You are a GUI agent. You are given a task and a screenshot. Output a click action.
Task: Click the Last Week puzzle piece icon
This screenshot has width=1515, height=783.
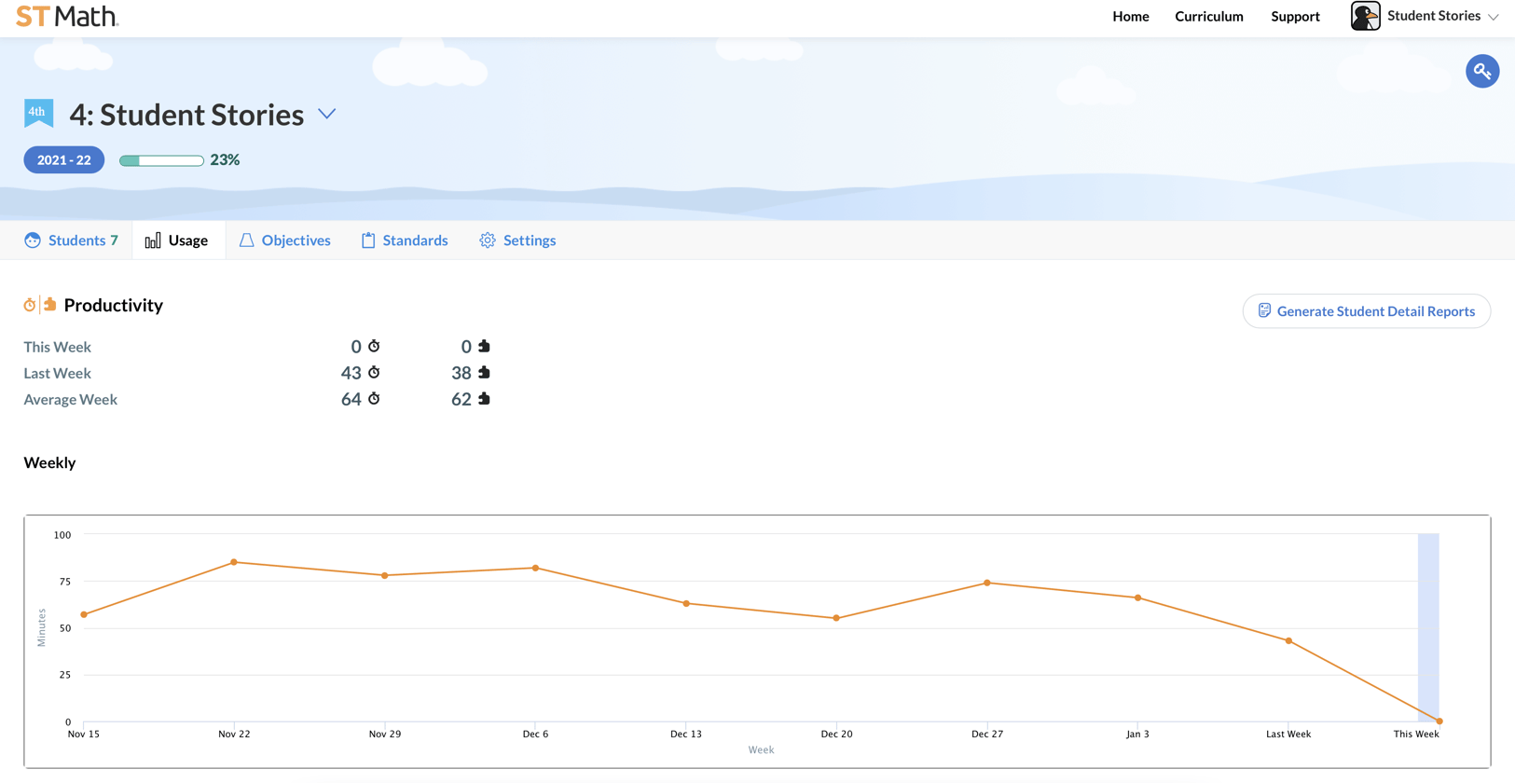click(x=484, y=372)
